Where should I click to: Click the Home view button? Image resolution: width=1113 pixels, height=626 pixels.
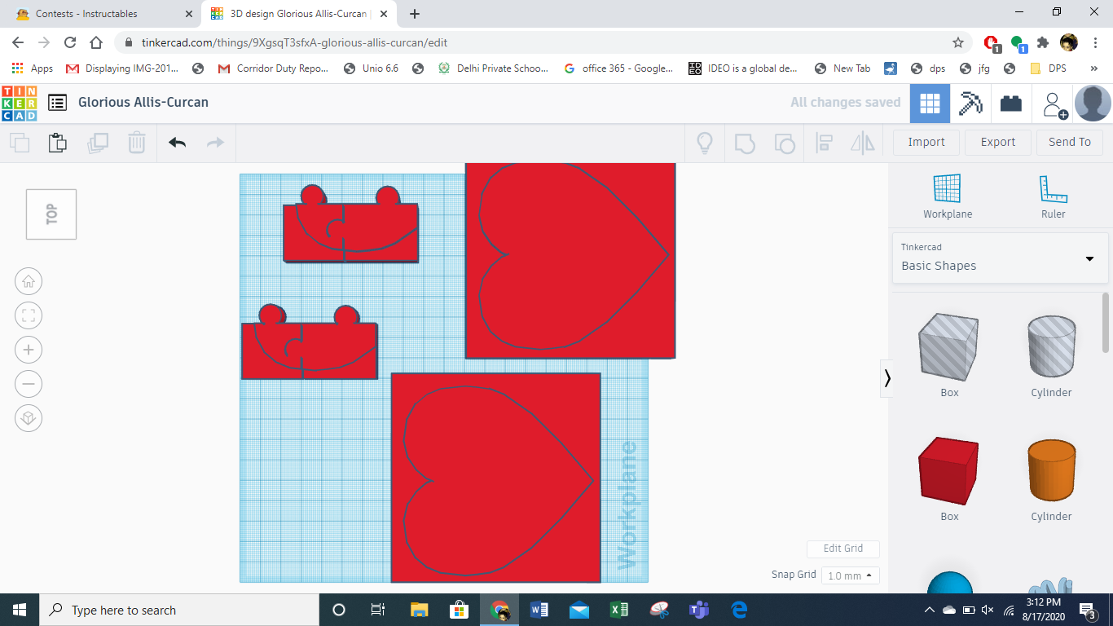pyautogui.click(x=29, y=281)
